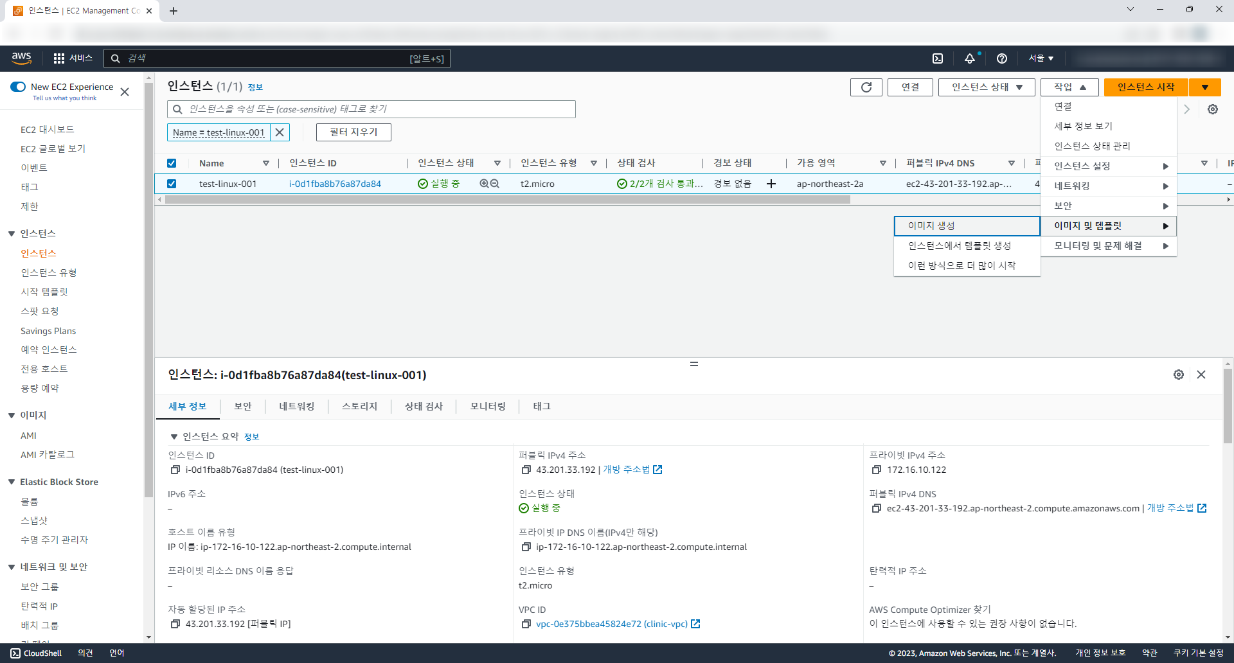This screenshot has height=663, width=1234.
Task: Click the detail panel vertical scrollbar
Action: [x=1228, y=406]
